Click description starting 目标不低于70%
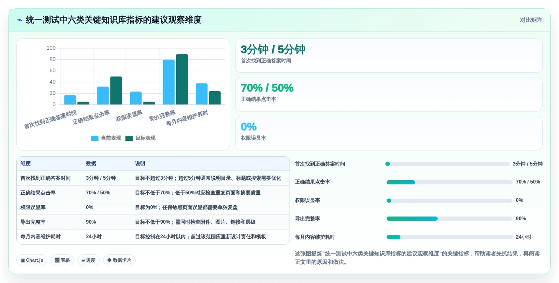 pos(197,193)
